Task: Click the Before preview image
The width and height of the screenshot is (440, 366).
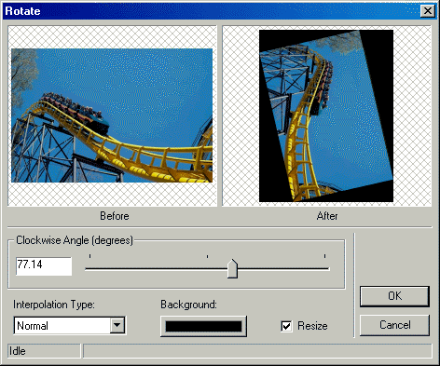Action: (112, 115)
